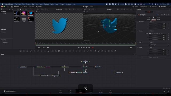Open Nodes panel options menu
This screenshot has height=96, width=171.
pyautogui.click(x=134, y=54)
